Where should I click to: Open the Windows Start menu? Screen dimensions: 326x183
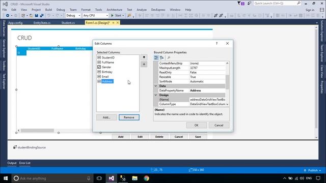[6, 178]
